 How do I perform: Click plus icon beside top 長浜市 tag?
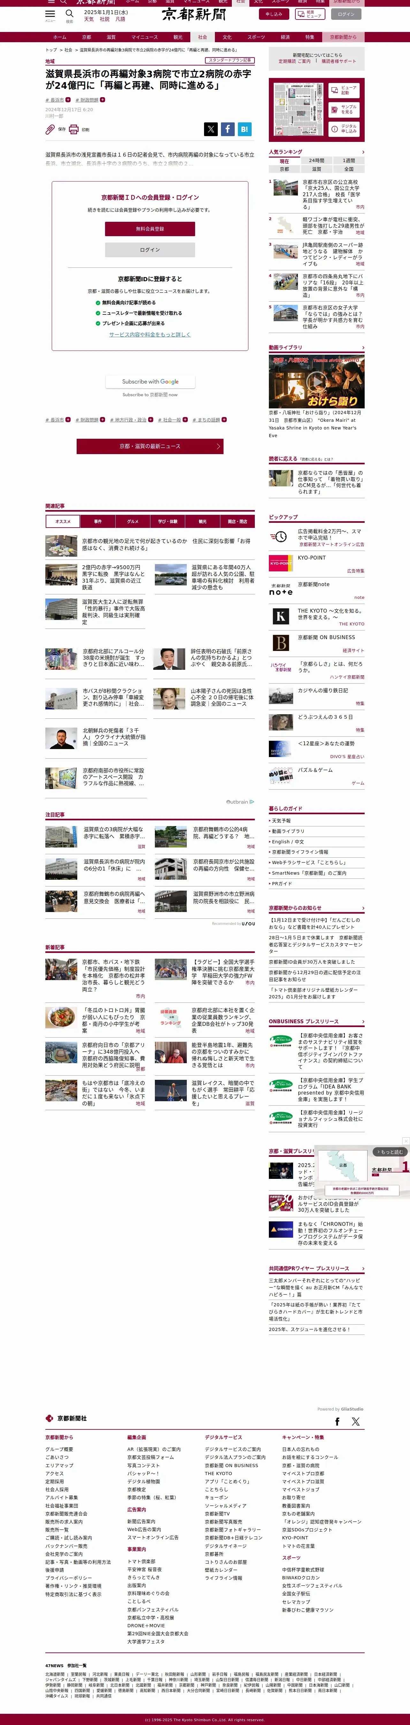coord(68,100)
